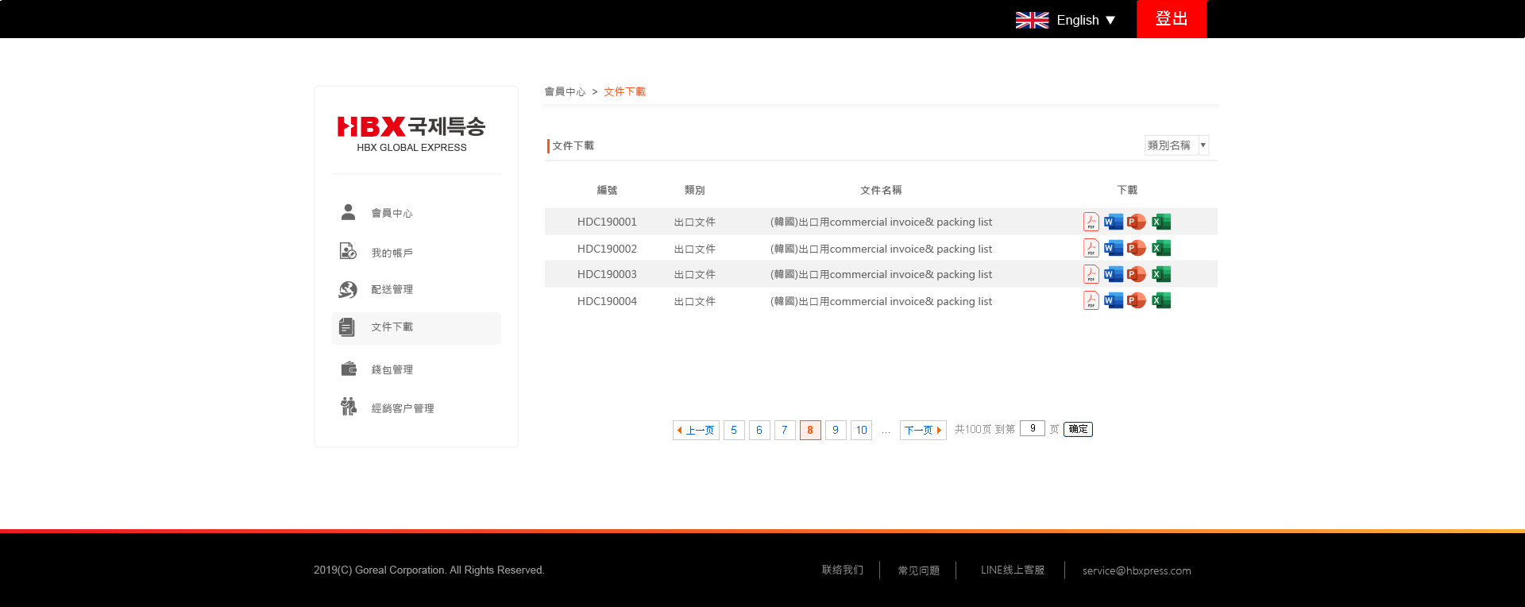Go to page 10 in pagination
The height and width of the screenshot is (607, 1525).
[x=861, y=430]
